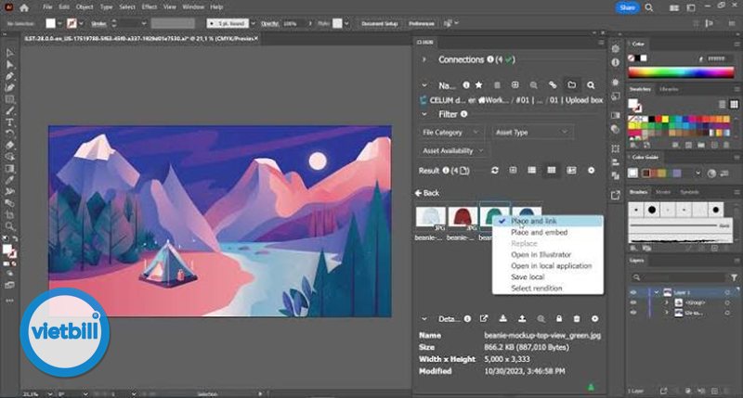Open the Effect menu

[150, 7]
